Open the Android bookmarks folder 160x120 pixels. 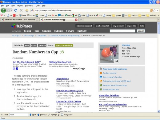point(151,15)
